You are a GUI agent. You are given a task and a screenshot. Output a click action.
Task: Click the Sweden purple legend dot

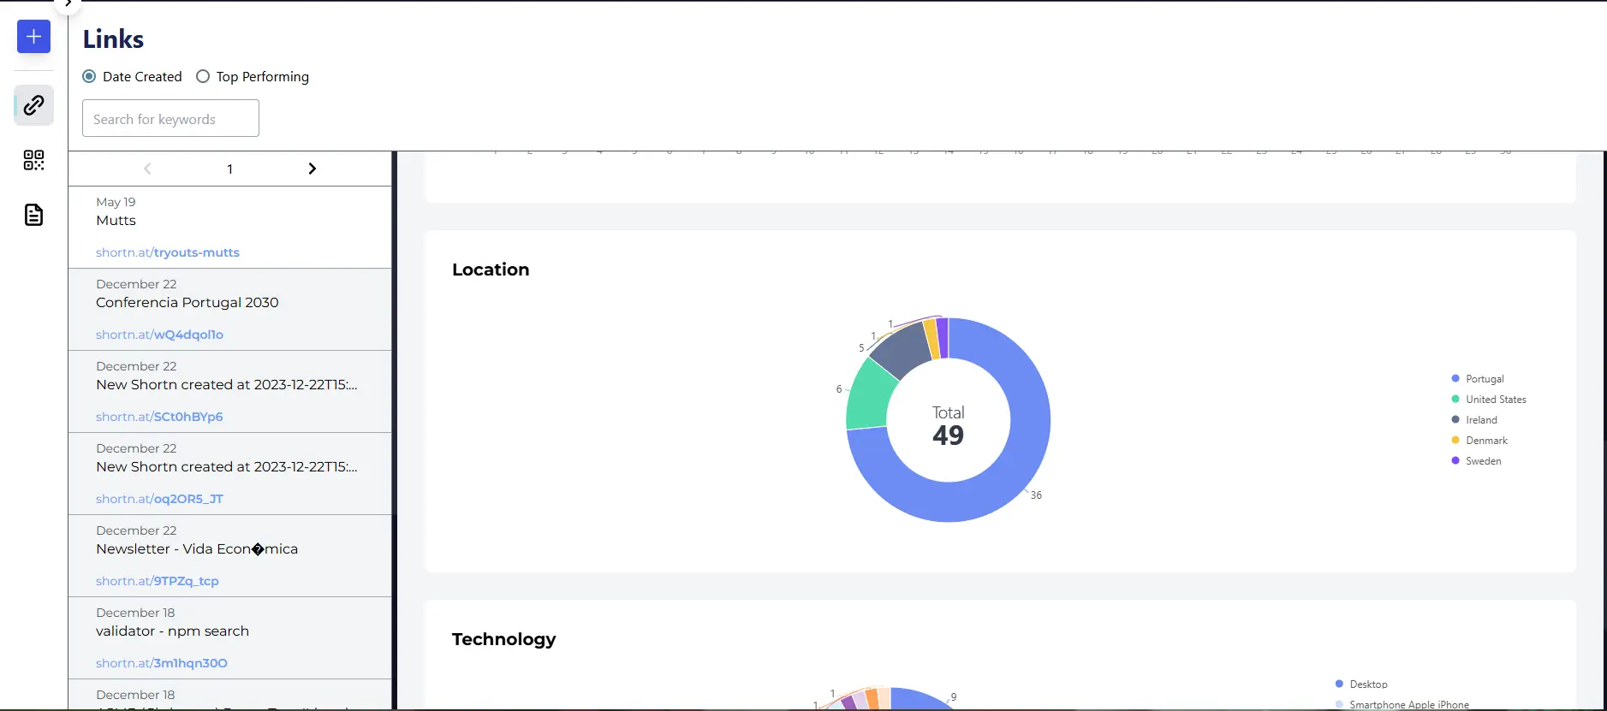point(1455,461)
